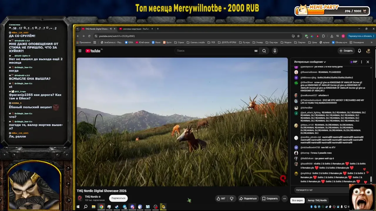The height and width of the screenshot is (211, 376).
Task: Open the Универ bookmarks folder
Action: pyautogui.click(x=258, y=42)
